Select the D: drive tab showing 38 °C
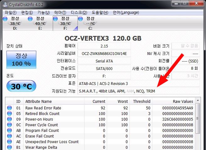 [x=15, y=23]
